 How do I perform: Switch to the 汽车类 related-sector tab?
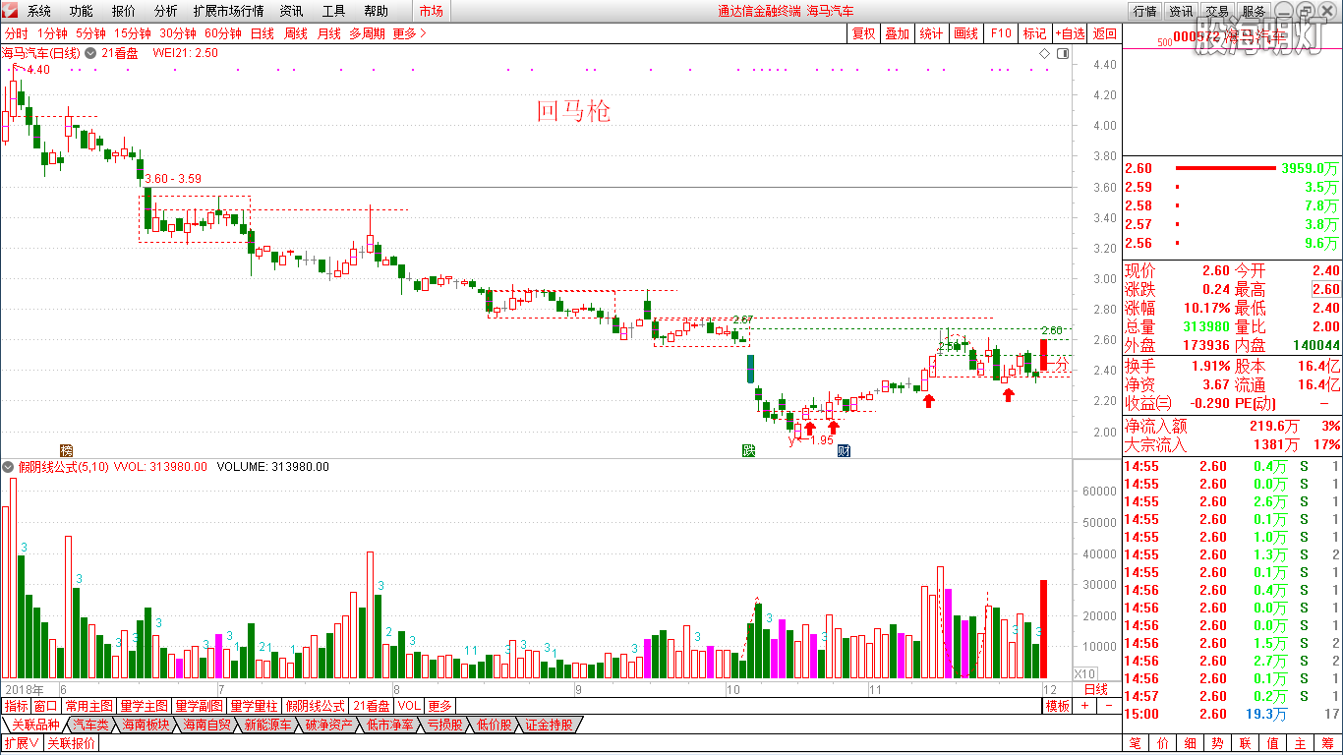(90, 725)
